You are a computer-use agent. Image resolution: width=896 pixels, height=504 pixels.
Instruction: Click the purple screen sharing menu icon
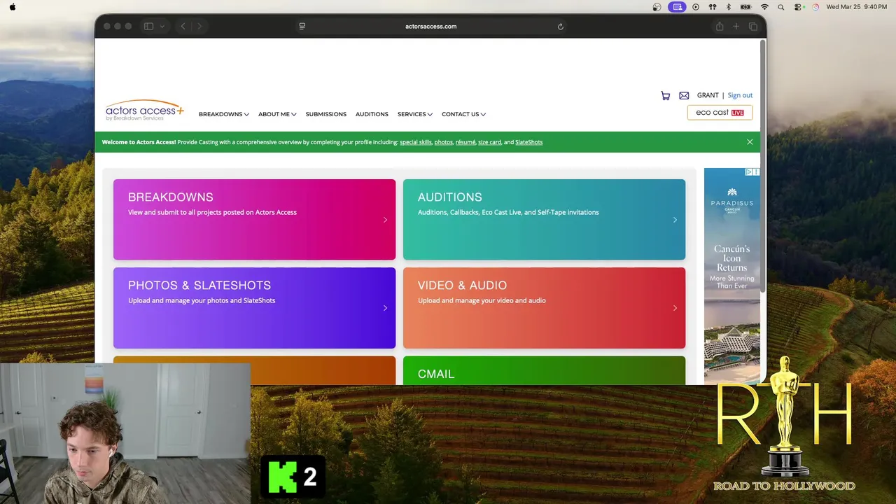676,7
